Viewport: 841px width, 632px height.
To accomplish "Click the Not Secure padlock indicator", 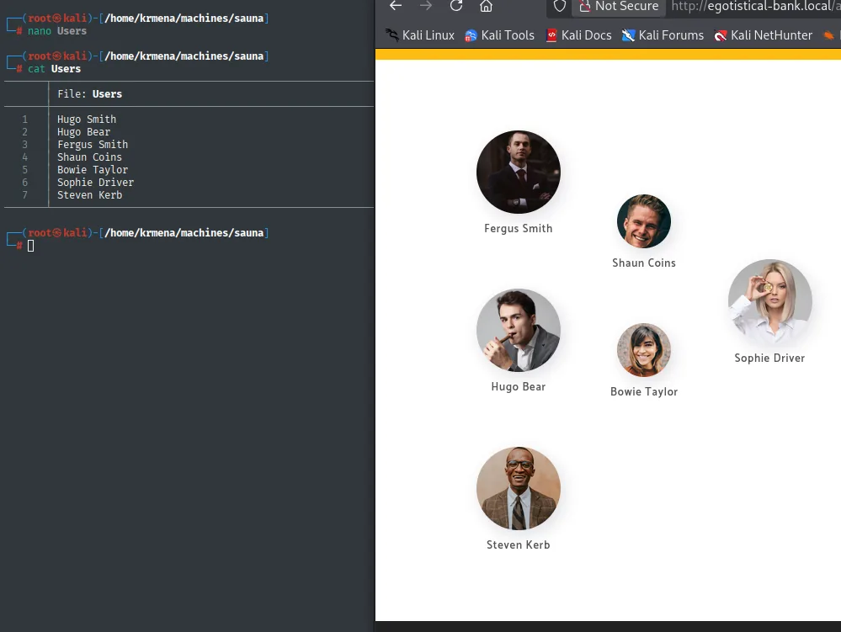I will point(619,6).
